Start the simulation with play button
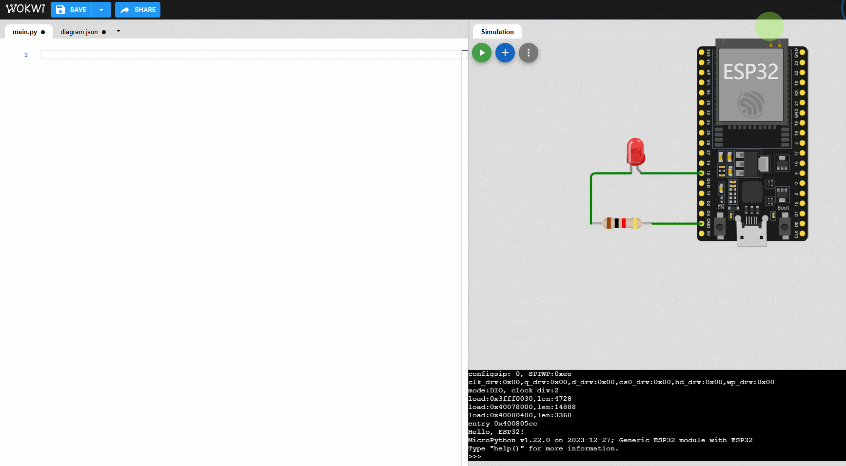 (x=482, y=53)
